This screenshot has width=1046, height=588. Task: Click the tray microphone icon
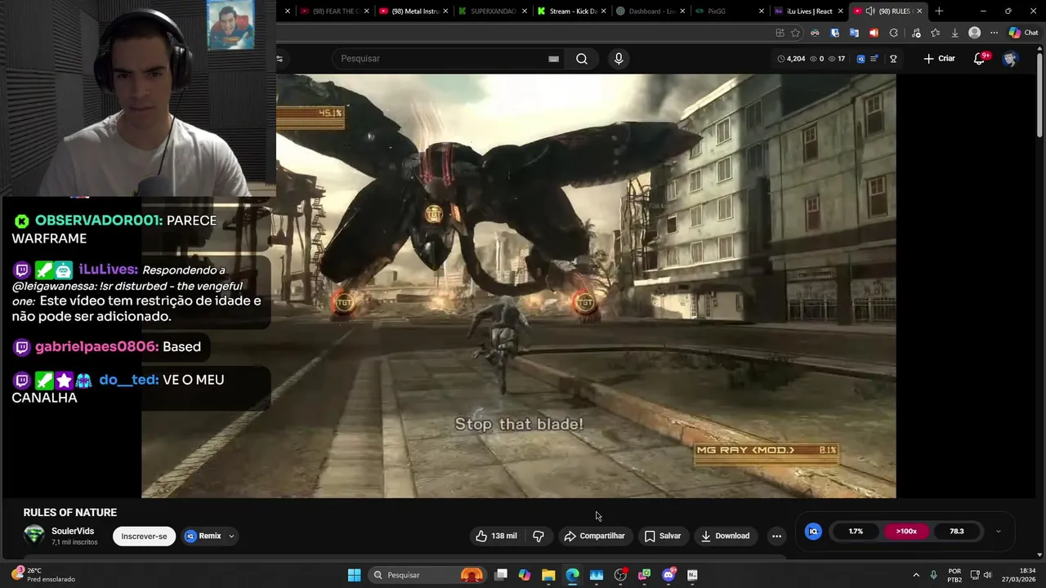[x=933, y=575]
